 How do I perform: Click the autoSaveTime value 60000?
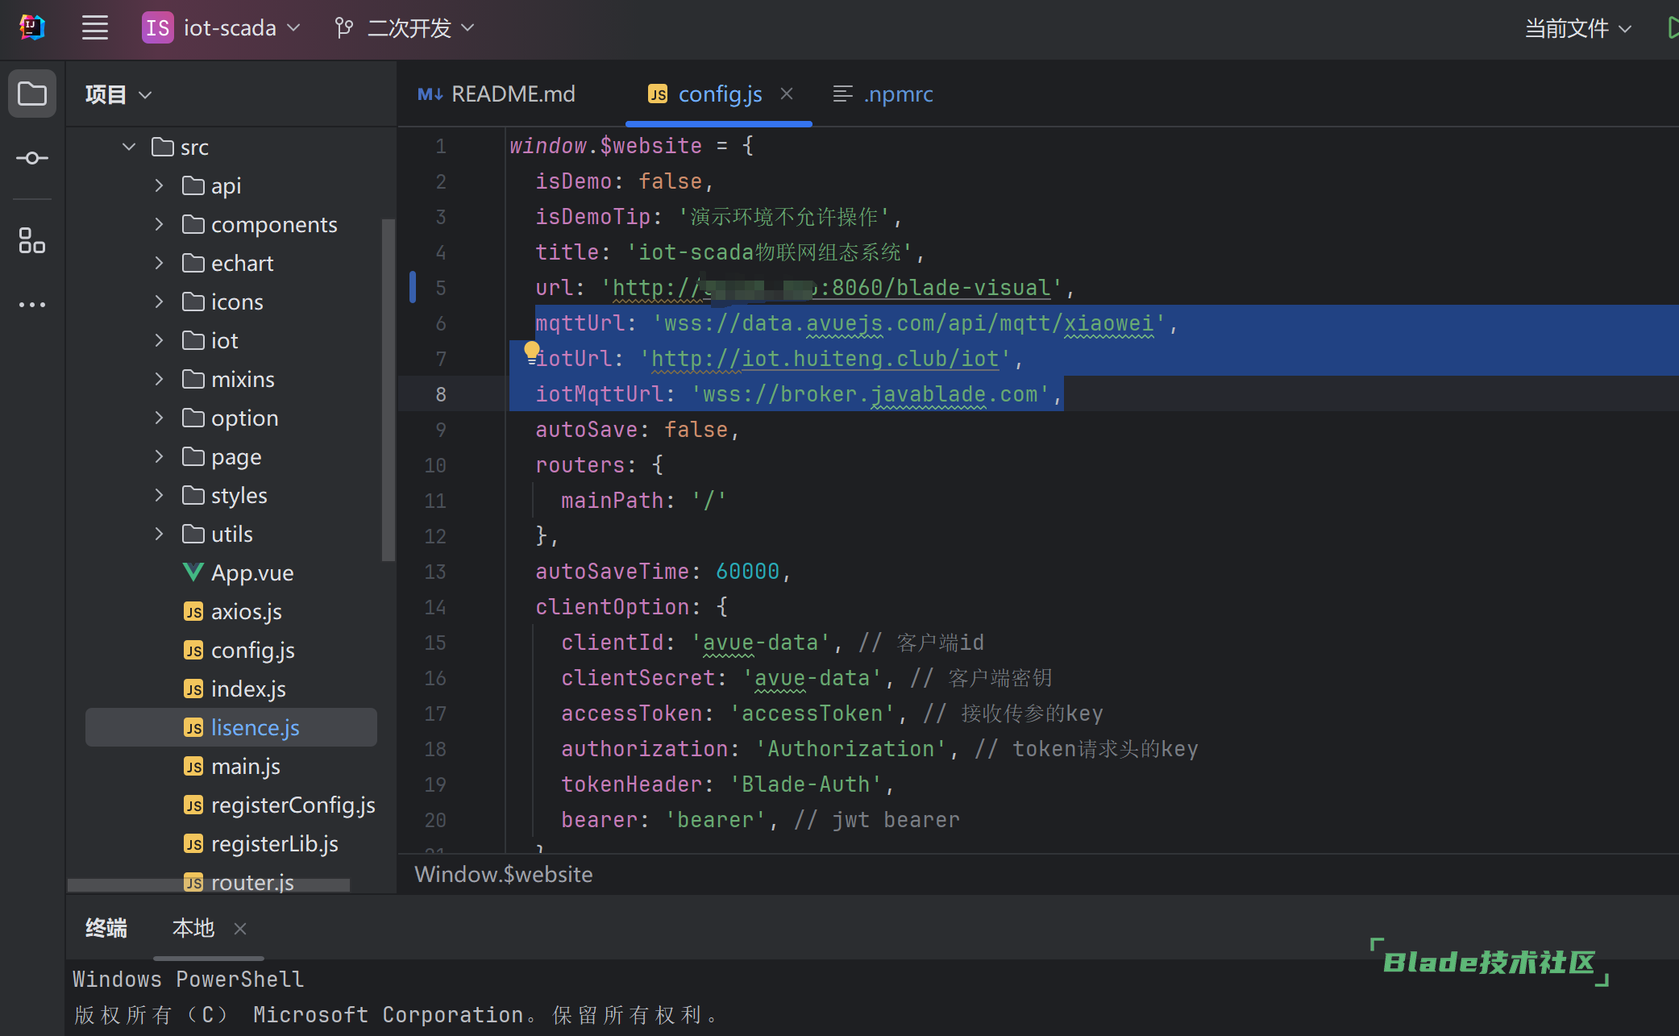(747, 572)
